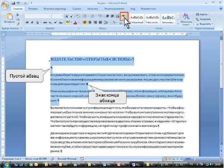
Task: Apply bulleted list
Action: 85,16
